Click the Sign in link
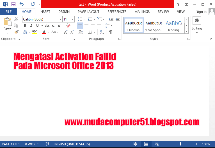Image resolution: width=215 pixels, height=148 pixels. pyautogui.click(x=201, y=12)
